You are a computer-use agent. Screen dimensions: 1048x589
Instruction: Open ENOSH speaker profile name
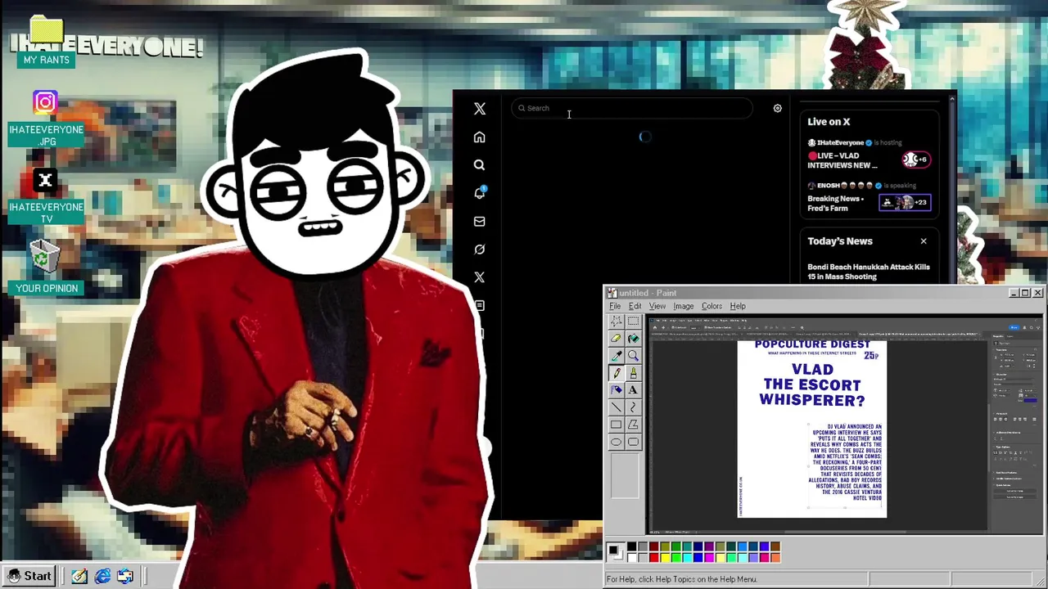coord(829,186)
